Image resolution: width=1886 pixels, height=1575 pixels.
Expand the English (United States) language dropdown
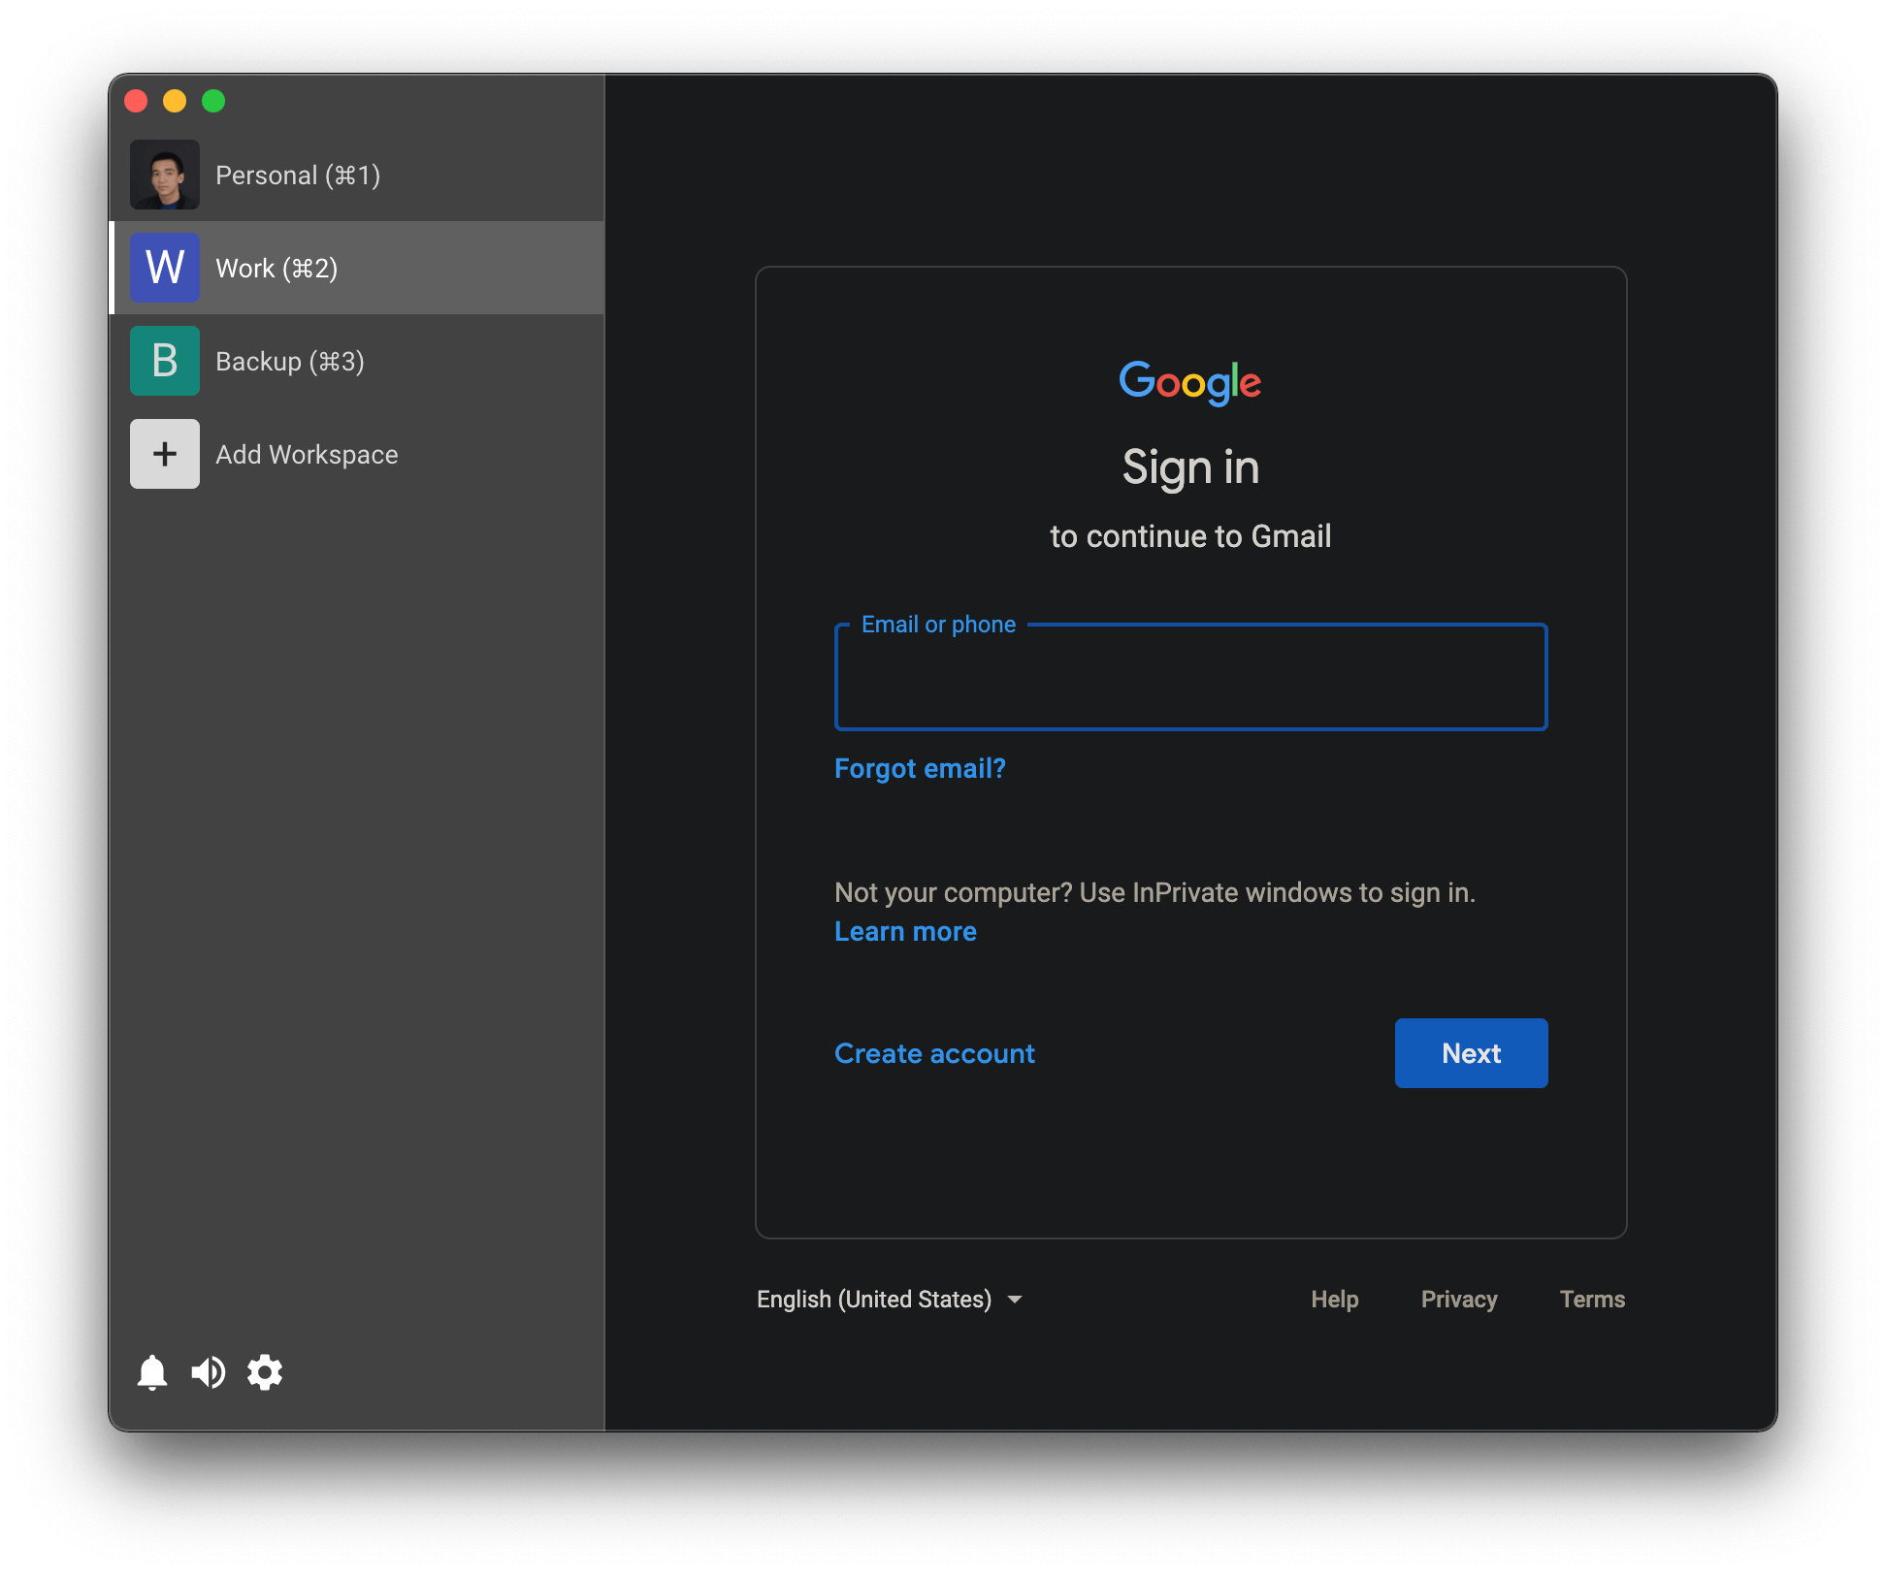point(889,1300)
